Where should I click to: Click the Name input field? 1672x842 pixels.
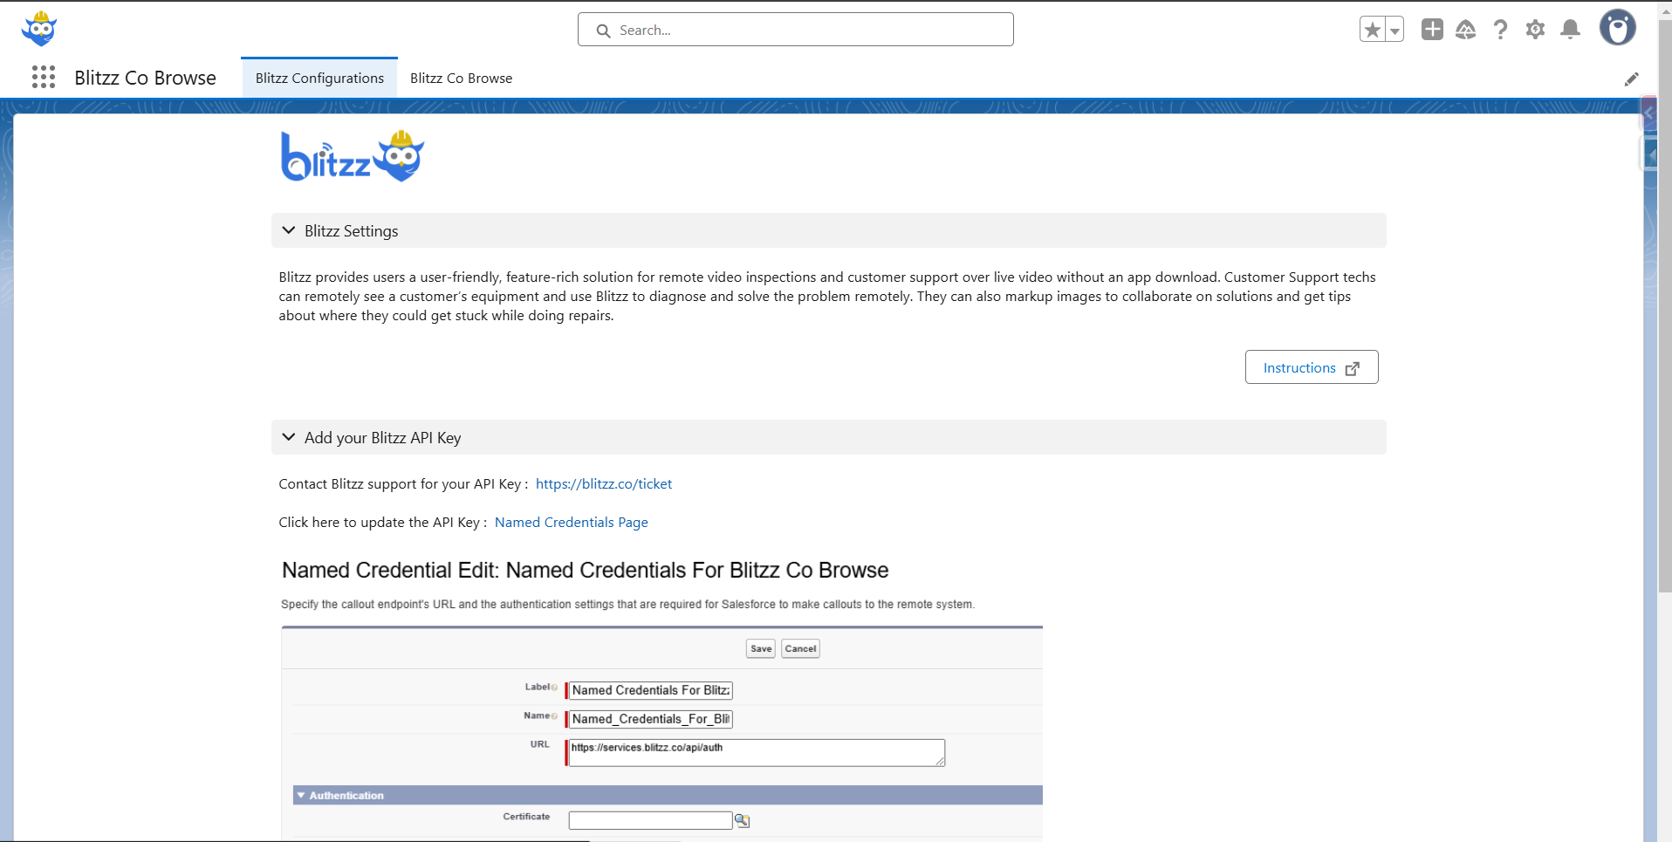pyautogui.click(x=650, y=719)
